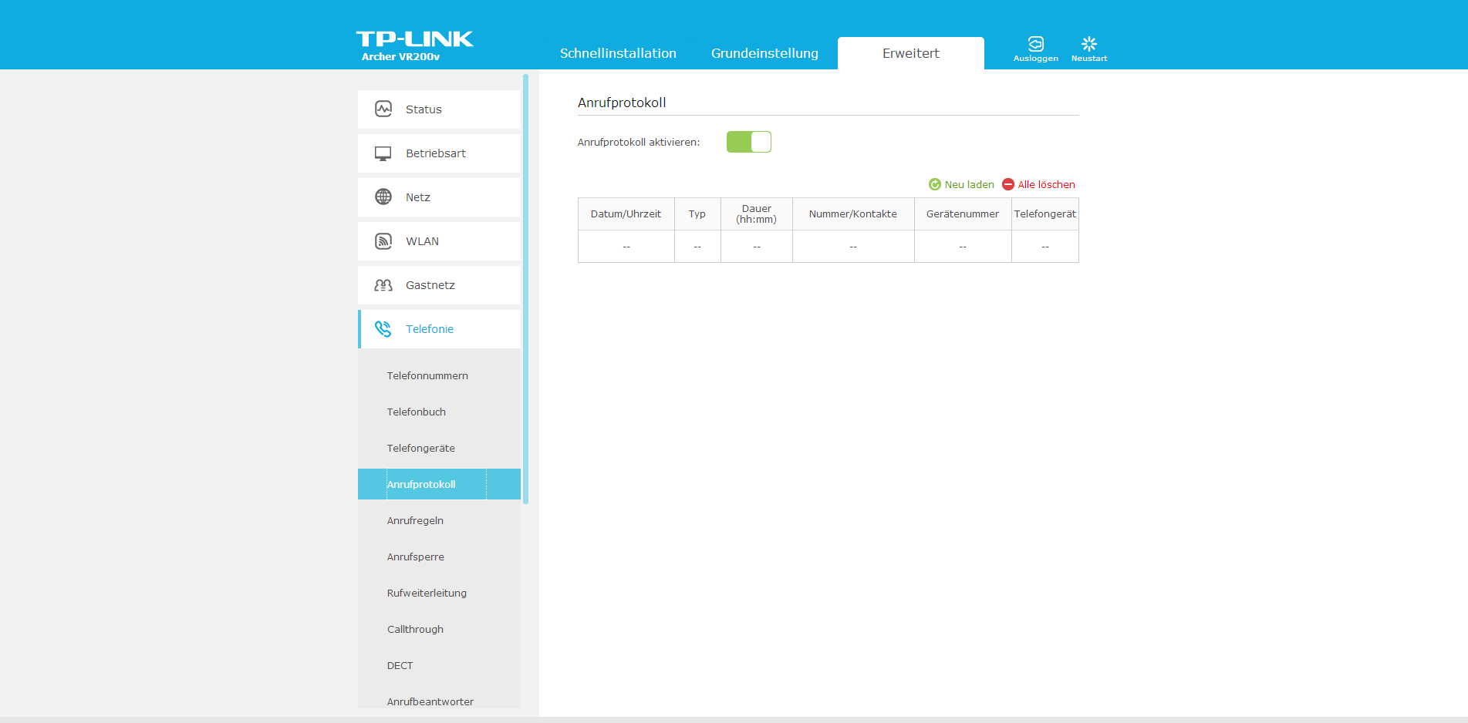
Task: Click the WLAN wireless icon
Action: 383,241
